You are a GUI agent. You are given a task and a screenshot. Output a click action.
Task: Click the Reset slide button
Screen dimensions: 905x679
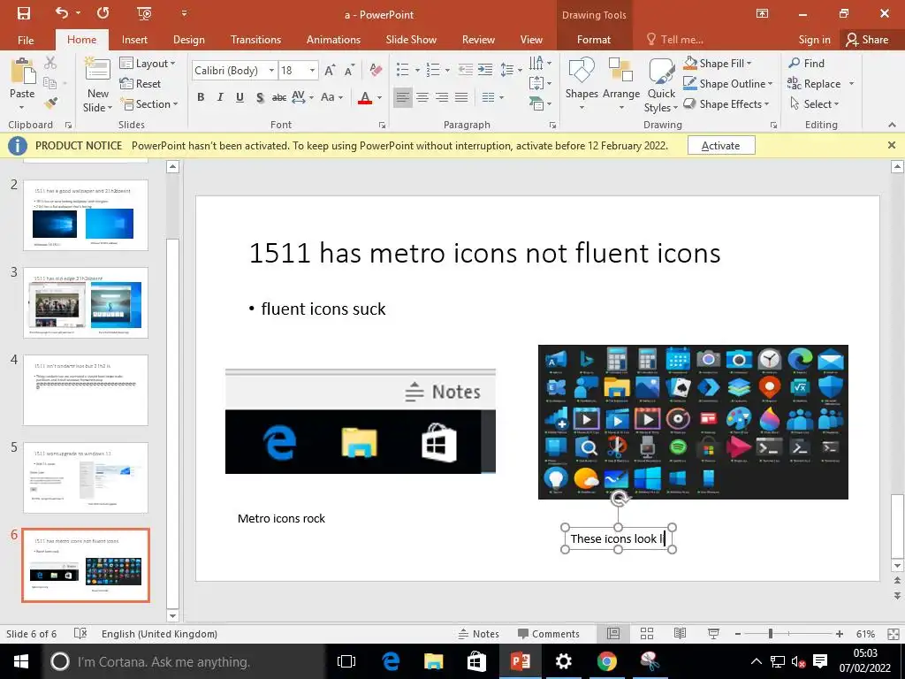tap(141, 84)
